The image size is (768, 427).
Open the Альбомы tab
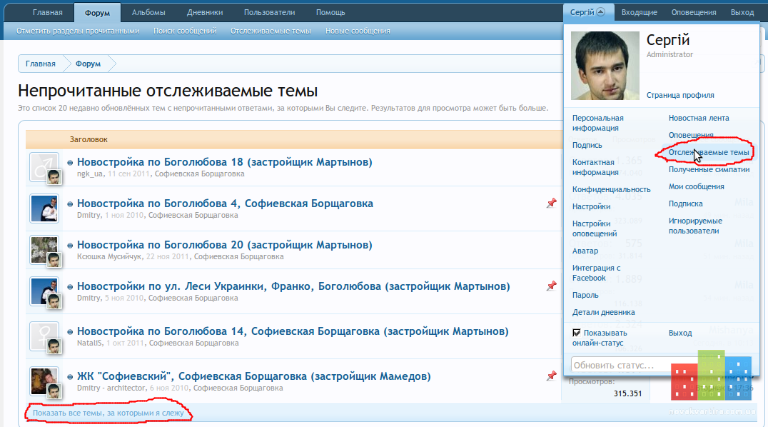pyautogui.click(x=148, y=12)
